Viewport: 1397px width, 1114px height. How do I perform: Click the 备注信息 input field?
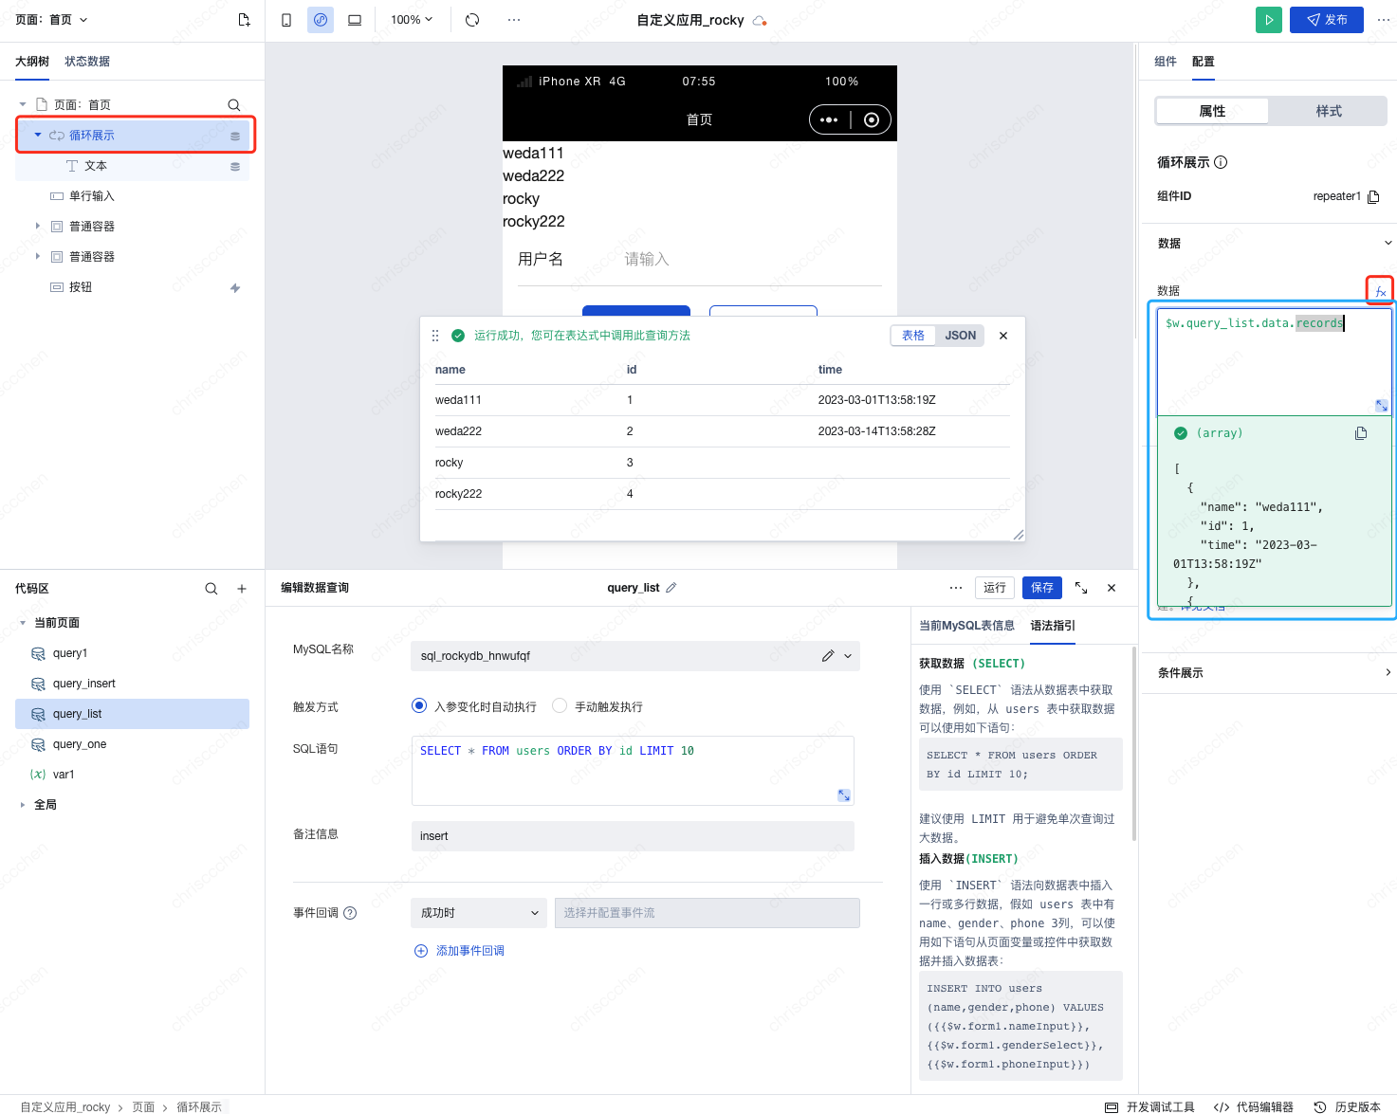(x=633, y=836)
